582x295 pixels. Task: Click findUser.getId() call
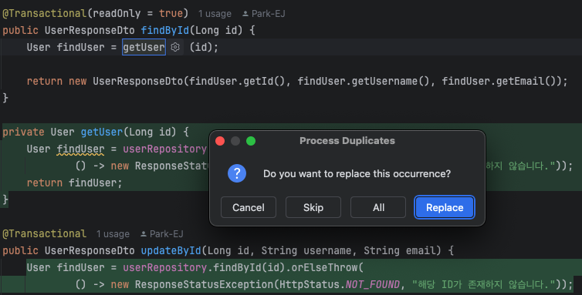(237, 81)
